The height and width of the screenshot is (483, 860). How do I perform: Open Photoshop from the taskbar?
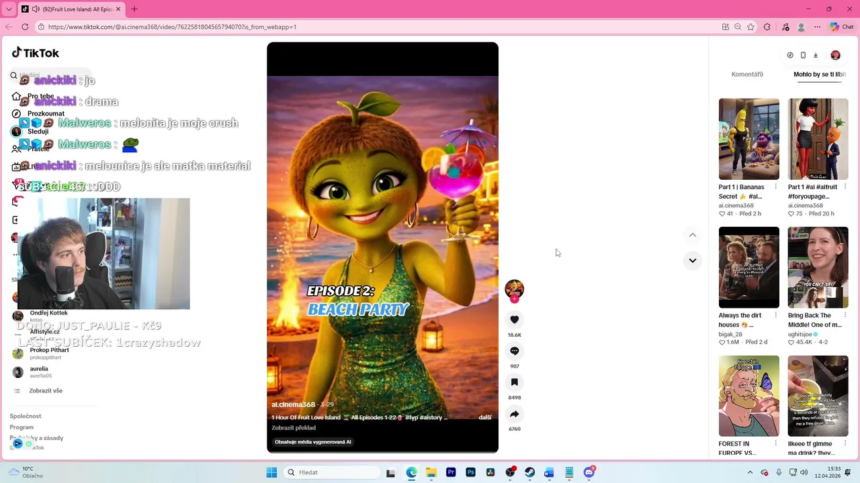click(x=470, y=472)
